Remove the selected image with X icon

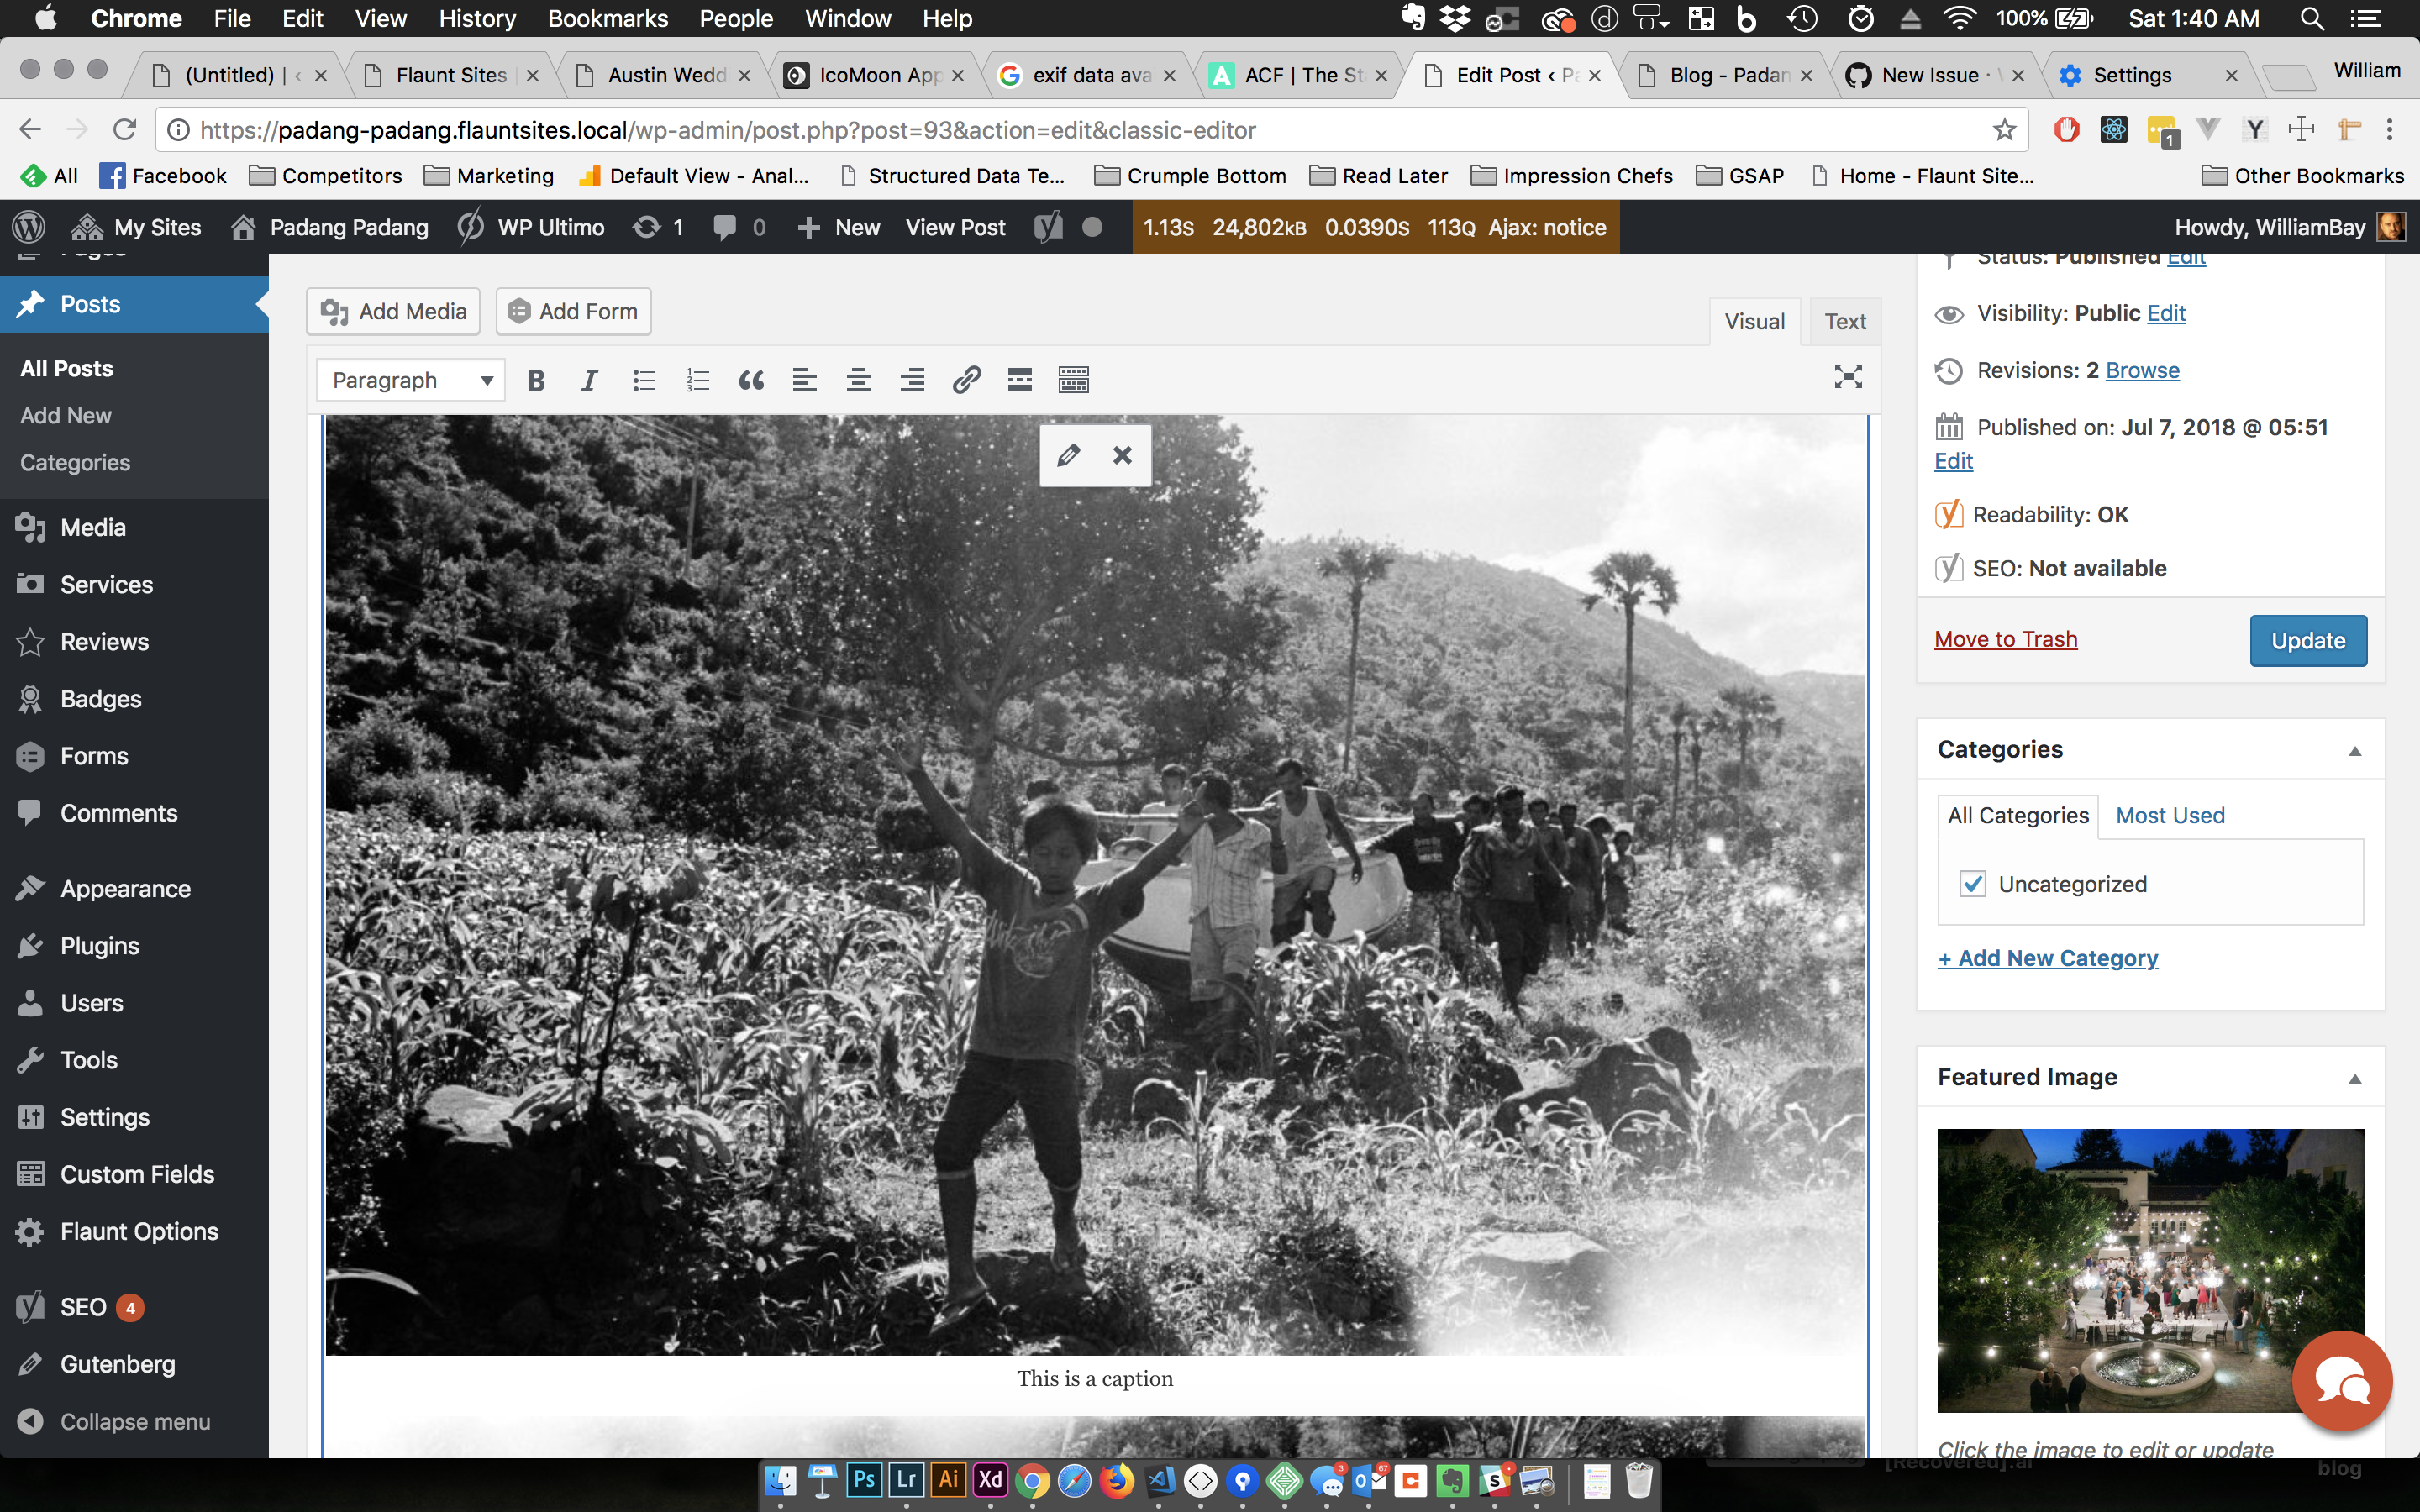(x=1122, y=456)
